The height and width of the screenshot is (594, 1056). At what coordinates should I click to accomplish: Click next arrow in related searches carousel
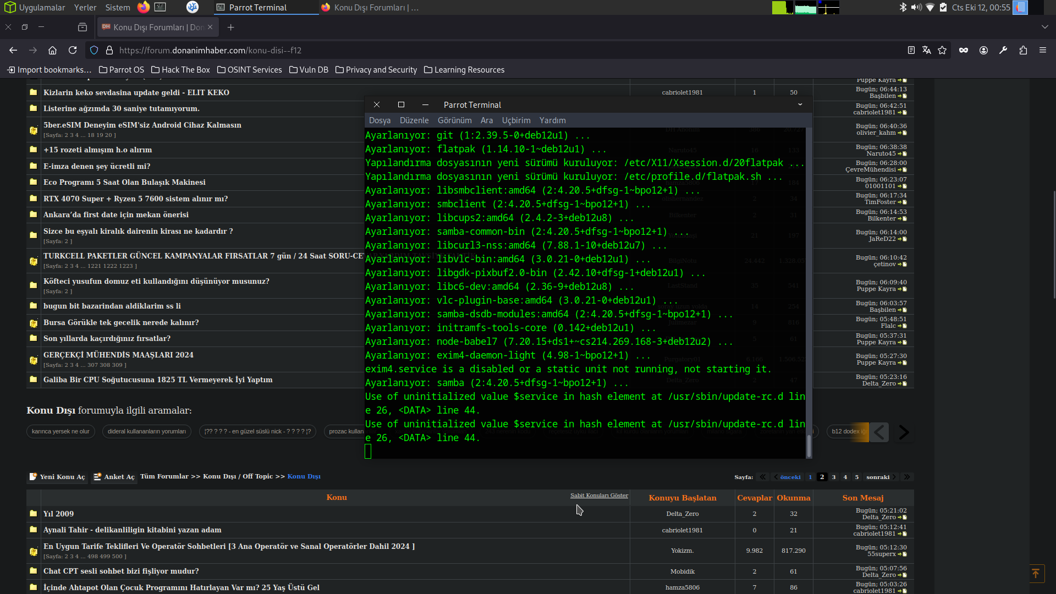(904, 432)
